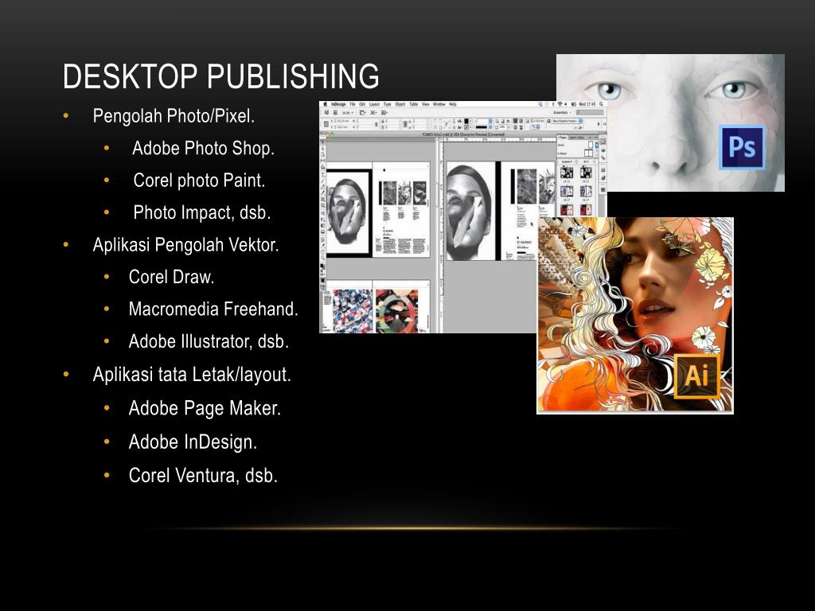Open the Basic Graphics Frame style dropdown
Viewport: 815px width, 611px height.
click(567, 121)
